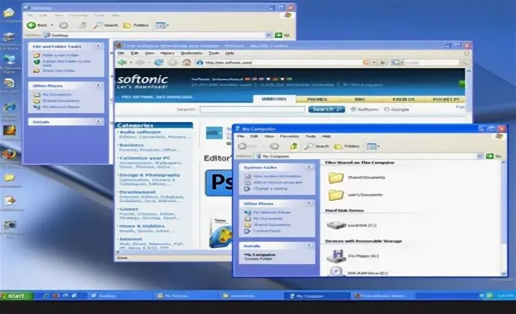Click Softonic page search text field
Image resolution: width=516 pixels, height=314 pixels.
click(x=252, y=109)
